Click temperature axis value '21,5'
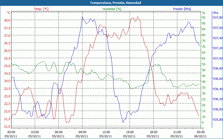 tap(7, 119)
